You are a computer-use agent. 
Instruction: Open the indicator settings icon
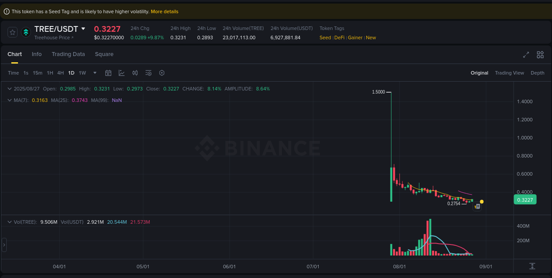148,73
